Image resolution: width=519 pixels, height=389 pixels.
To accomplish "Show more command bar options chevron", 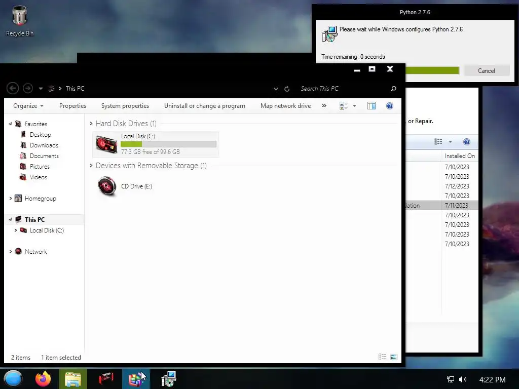I will 324,106.
